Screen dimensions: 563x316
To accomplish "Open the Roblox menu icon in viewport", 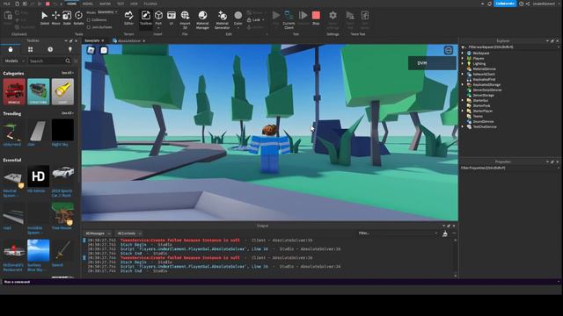I will (91, 50).
